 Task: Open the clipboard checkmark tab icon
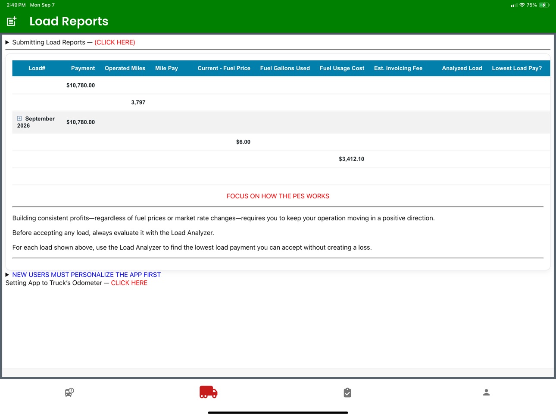click(x=347, y=392)
